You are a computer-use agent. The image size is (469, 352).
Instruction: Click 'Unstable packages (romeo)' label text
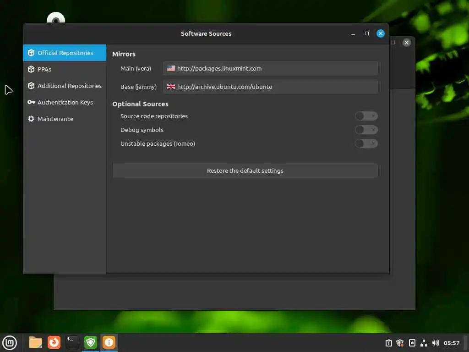158,143
